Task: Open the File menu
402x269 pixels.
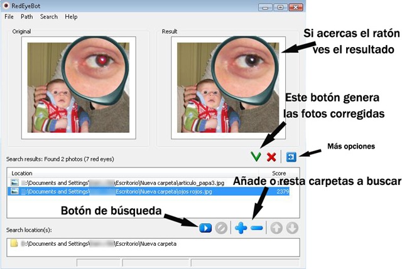Action: (x=9, y=17)
